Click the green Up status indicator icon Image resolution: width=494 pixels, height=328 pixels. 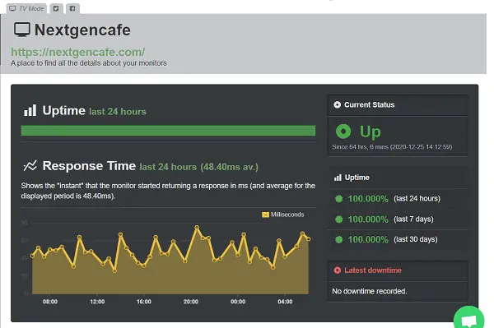tap(343, 132)
